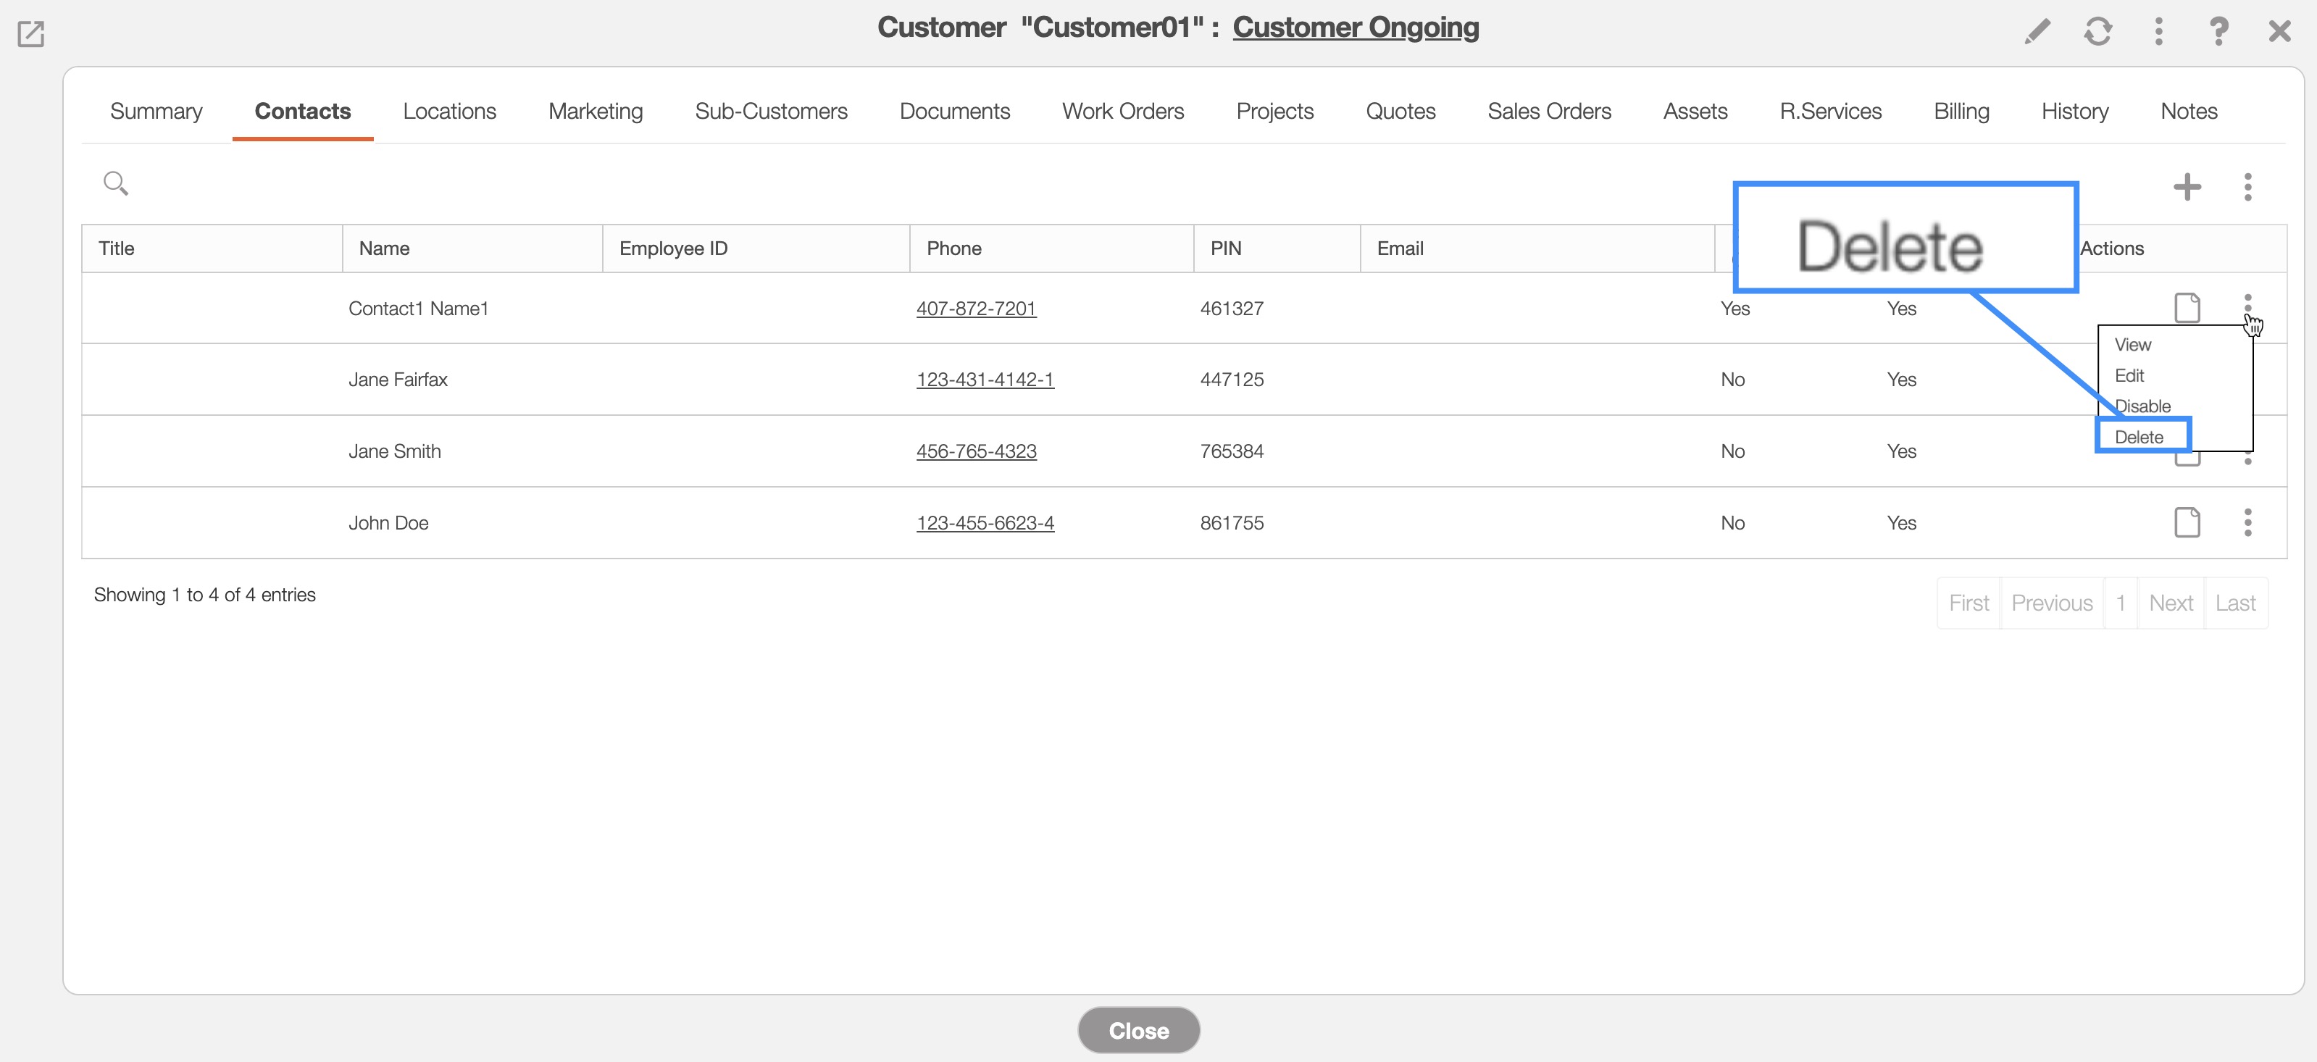
Task: Click the Customer Ongoing status link
Action: point(1355,27)
